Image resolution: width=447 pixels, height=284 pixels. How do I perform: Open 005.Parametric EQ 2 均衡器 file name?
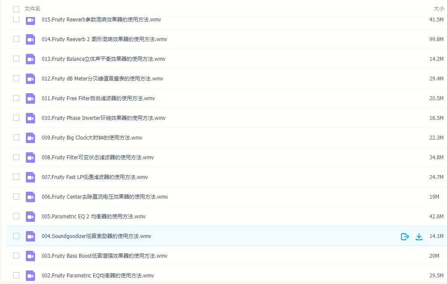coord(93,217)
